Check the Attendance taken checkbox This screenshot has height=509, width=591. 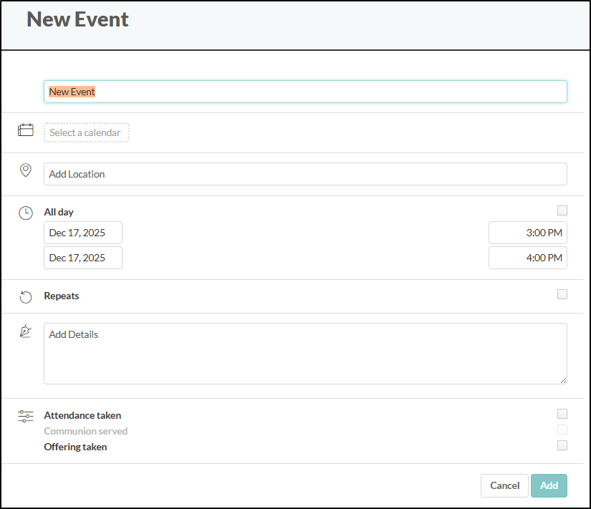[x=562, y=414]
